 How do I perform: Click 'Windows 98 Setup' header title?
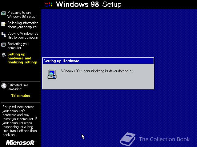(x=89, y=4)
